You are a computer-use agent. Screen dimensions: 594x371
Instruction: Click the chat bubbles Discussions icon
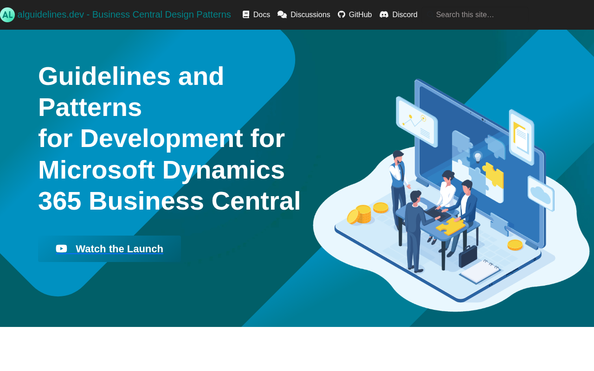click(282, 14)
